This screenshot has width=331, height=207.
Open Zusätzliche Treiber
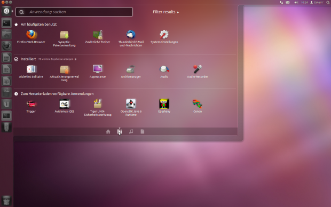98,37
